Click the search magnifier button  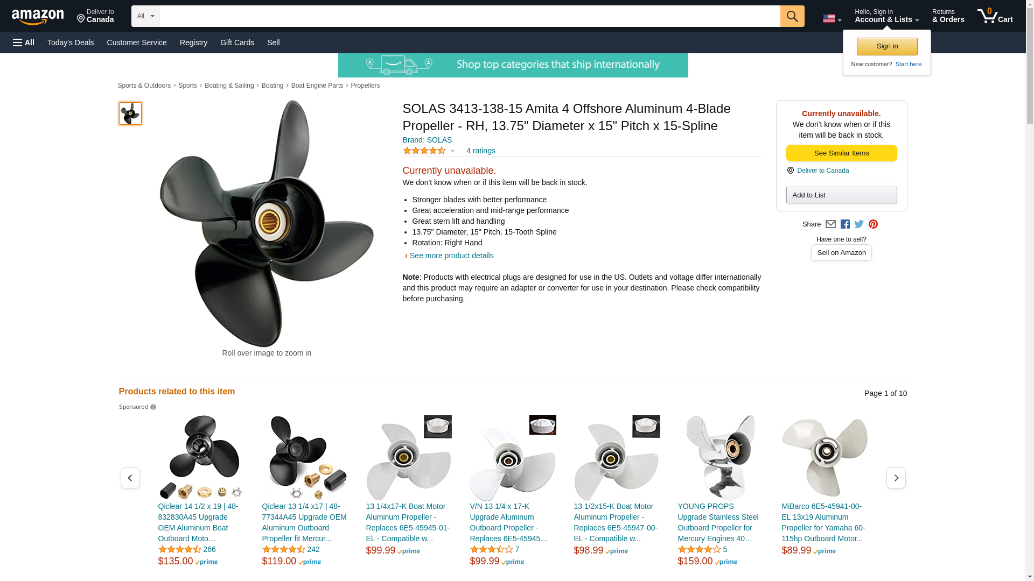792,16
